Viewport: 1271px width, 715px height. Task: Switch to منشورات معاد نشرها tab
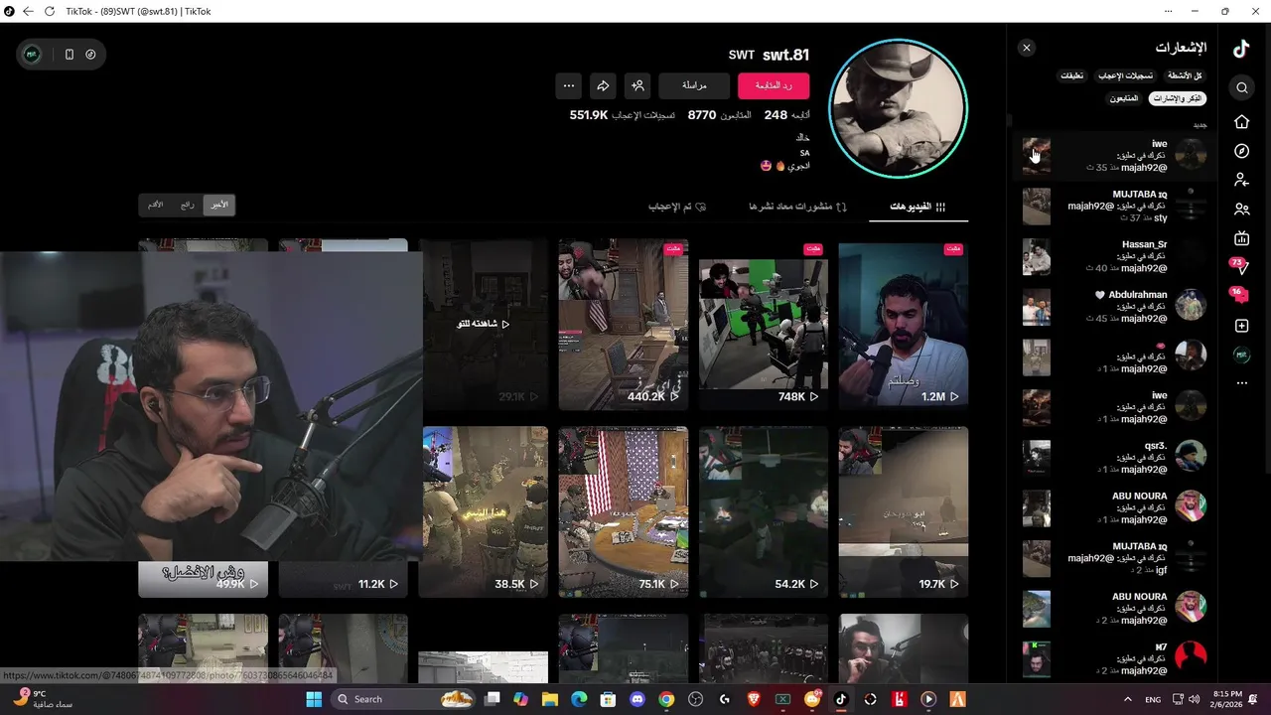pyautogui.click(x=797, y=207)
